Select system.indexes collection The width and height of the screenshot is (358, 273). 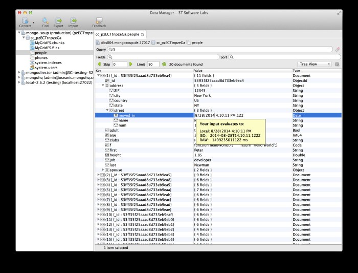pyautogui.click(x=48, y=62)
